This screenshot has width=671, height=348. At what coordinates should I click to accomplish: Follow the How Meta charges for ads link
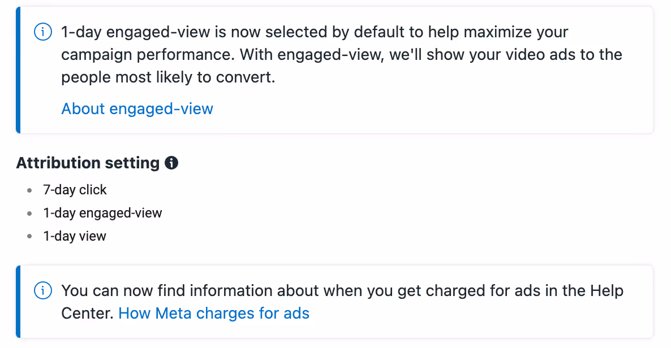point(213,314)
